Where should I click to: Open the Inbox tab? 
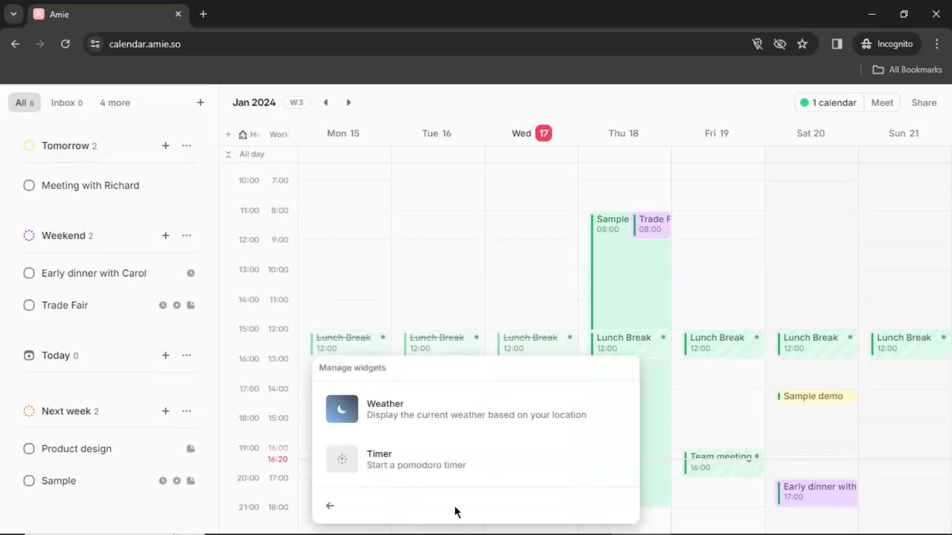pos(66,103)
